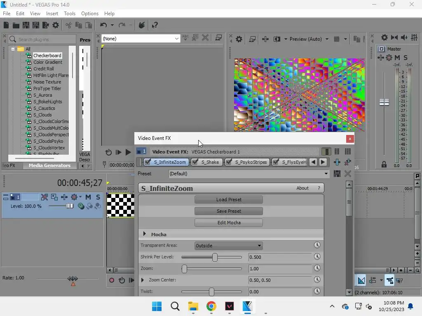The image size is (422, 316).
Task: Open the Undo history dropdown arrow
Action: [x=112, y=25]
